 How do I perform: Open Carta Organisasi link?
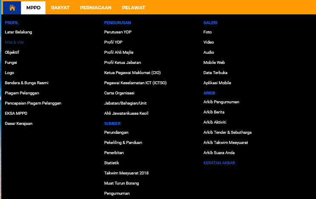[119, 93]
